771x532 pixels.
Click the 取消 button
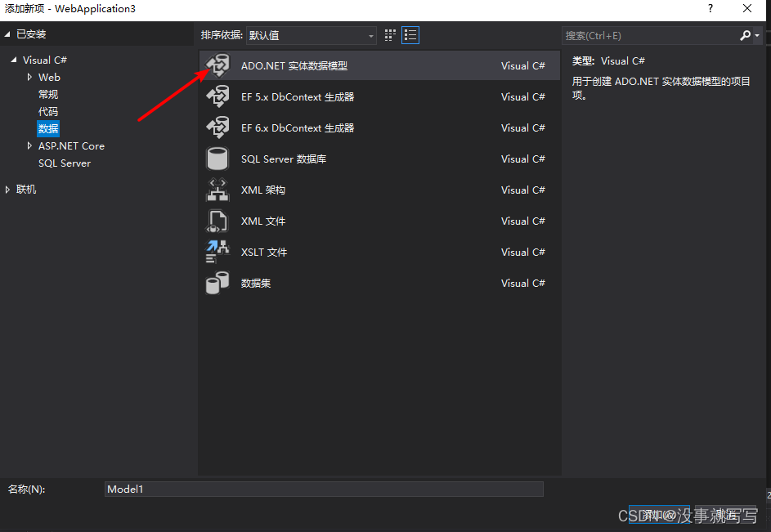726,515
